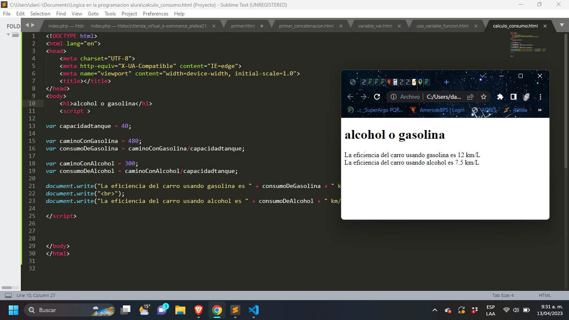Open Chrome tab search chevron
The image size is (569, 320).
tap(482, 76)
